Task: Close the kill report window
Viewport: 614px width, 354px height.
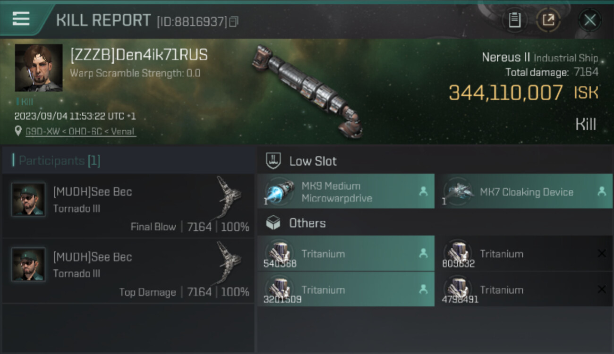Action: coord(590,20)
